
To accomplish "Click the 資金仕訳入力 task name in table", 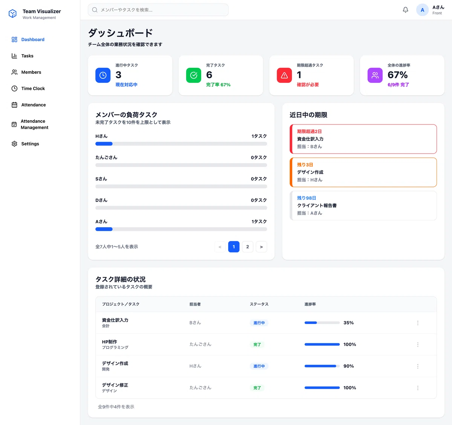I will point(115,320).
